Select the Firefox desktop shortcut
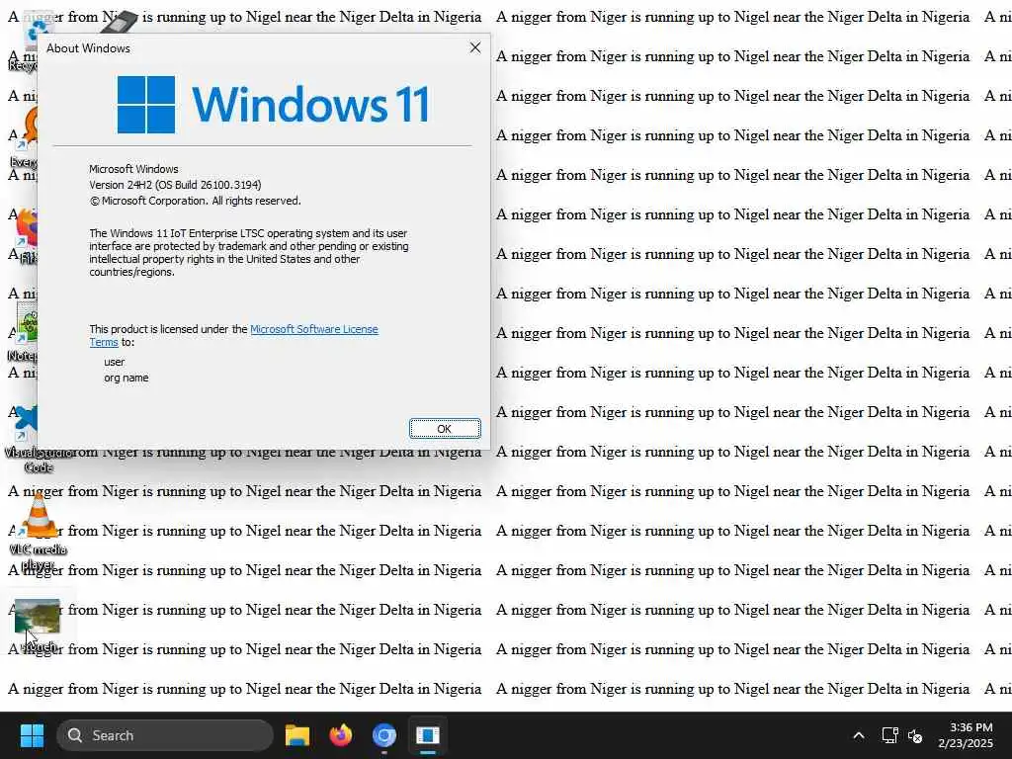1012x759 pixels. (25, 235)
